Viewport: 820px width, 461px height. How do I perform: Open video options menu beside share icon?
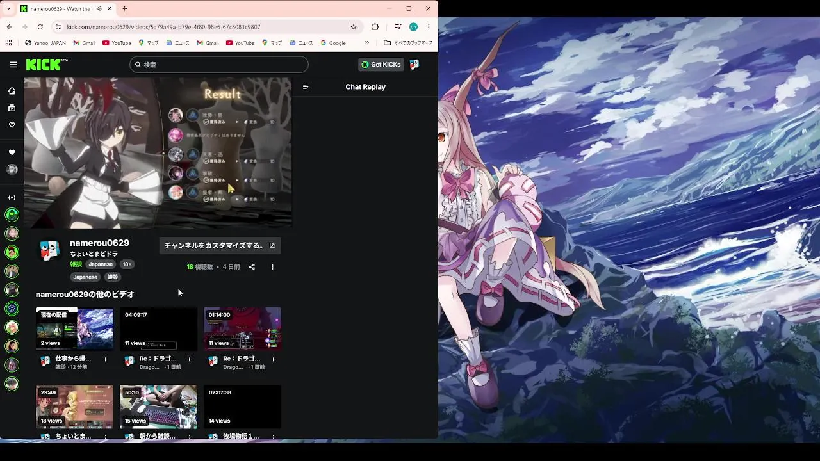tap(272, 267)
